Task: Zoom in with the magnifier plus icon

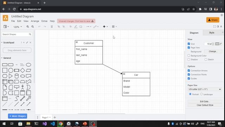Action: pyautogui.click(x=28, y=27)
